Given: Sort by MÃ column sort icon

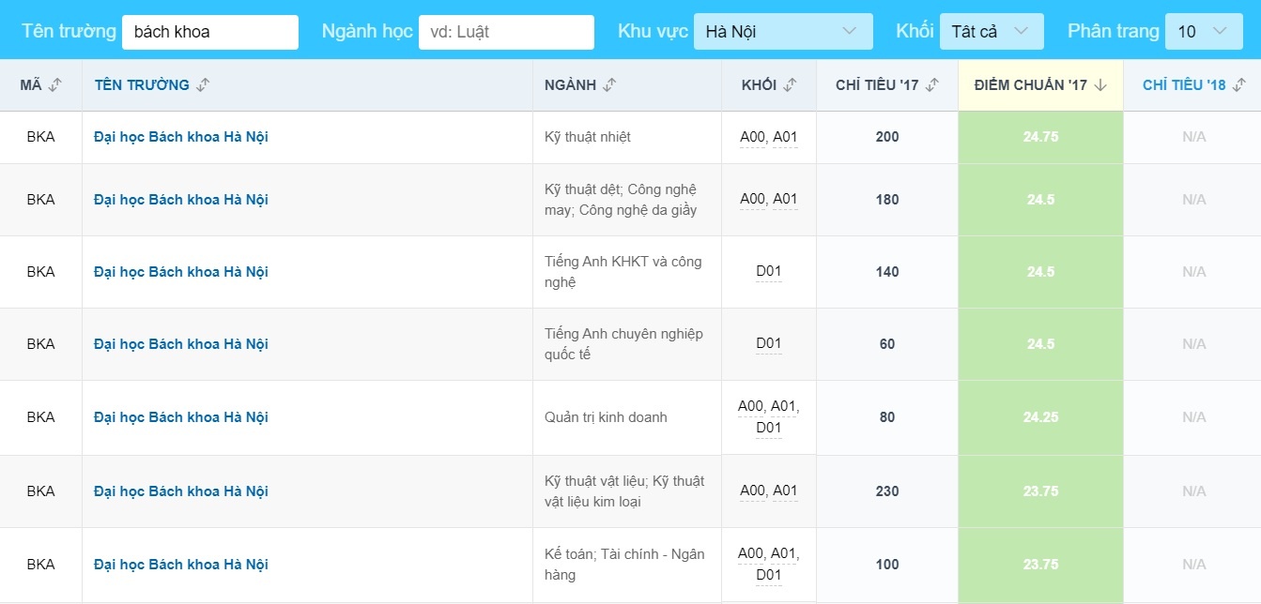Looking at the screenshot, I should (x=54, y=85).
